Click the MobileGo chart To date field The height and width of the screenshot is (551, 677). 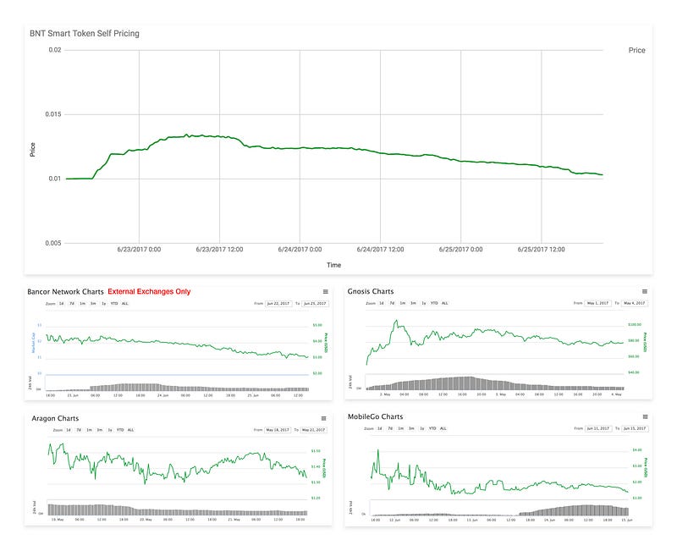coord(635,428)
